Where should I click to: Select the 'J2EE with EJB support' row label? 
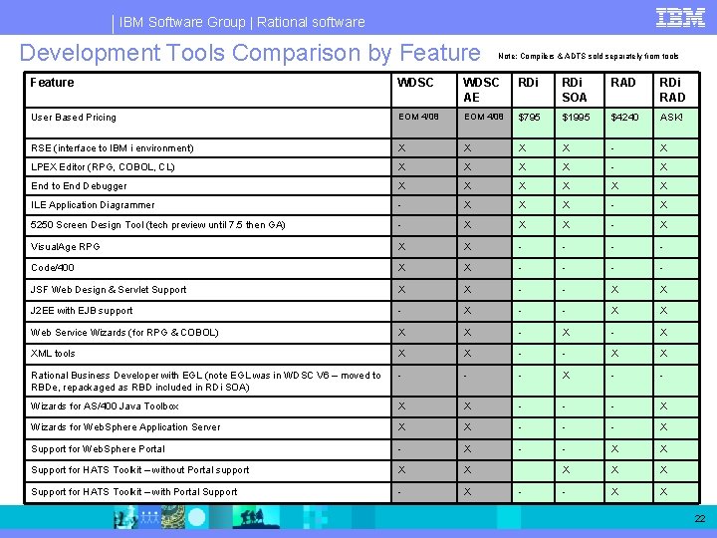point(82,311)
